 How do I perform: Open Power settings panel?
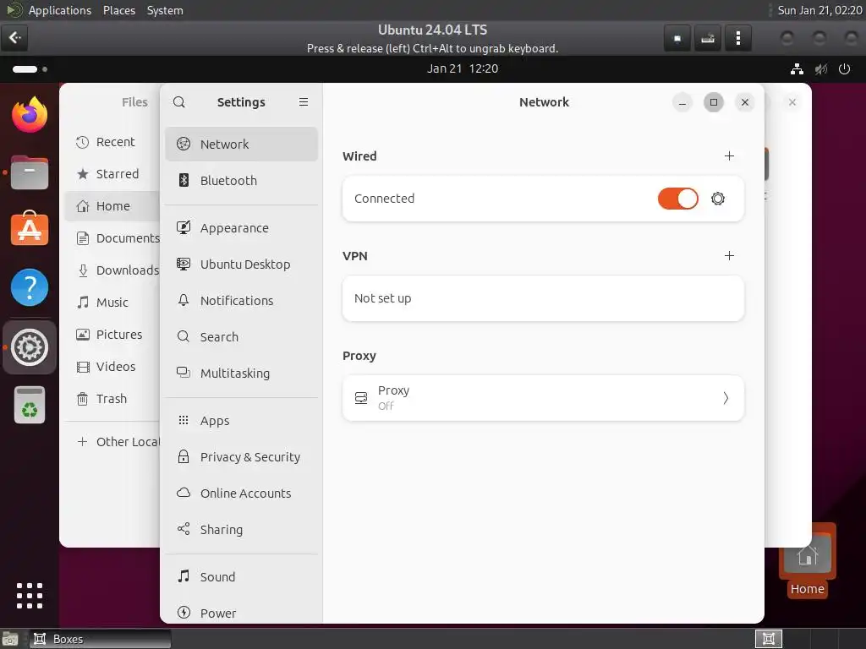(x=241, y=614)
